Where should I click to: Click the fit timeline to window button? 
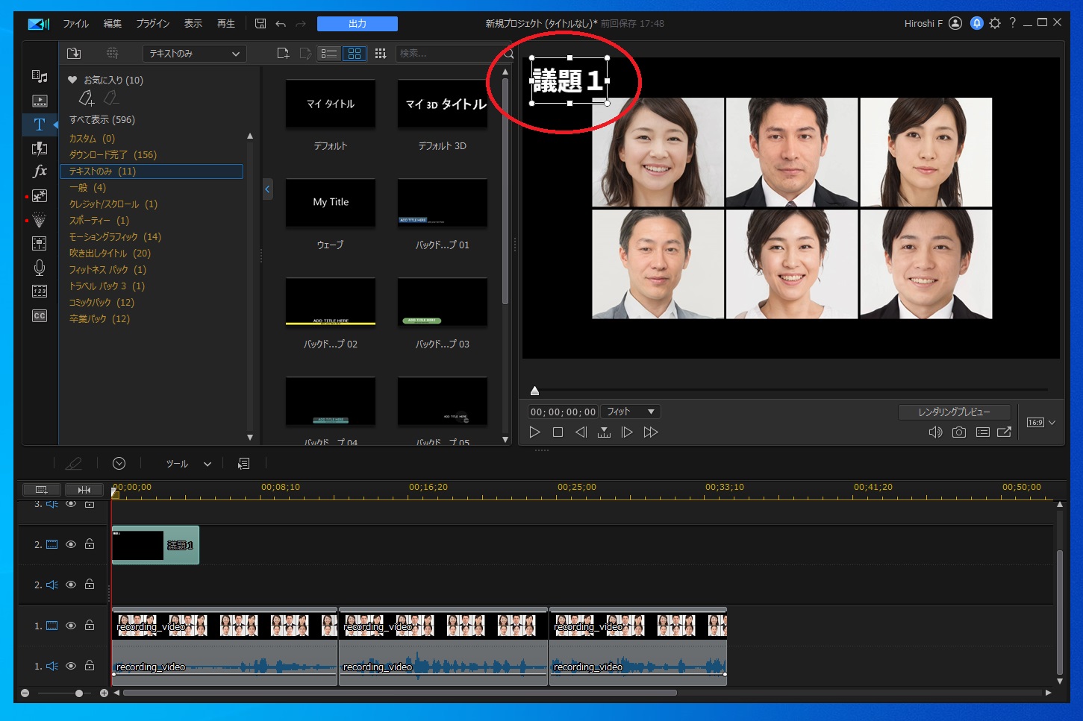[x=84, y=490]
